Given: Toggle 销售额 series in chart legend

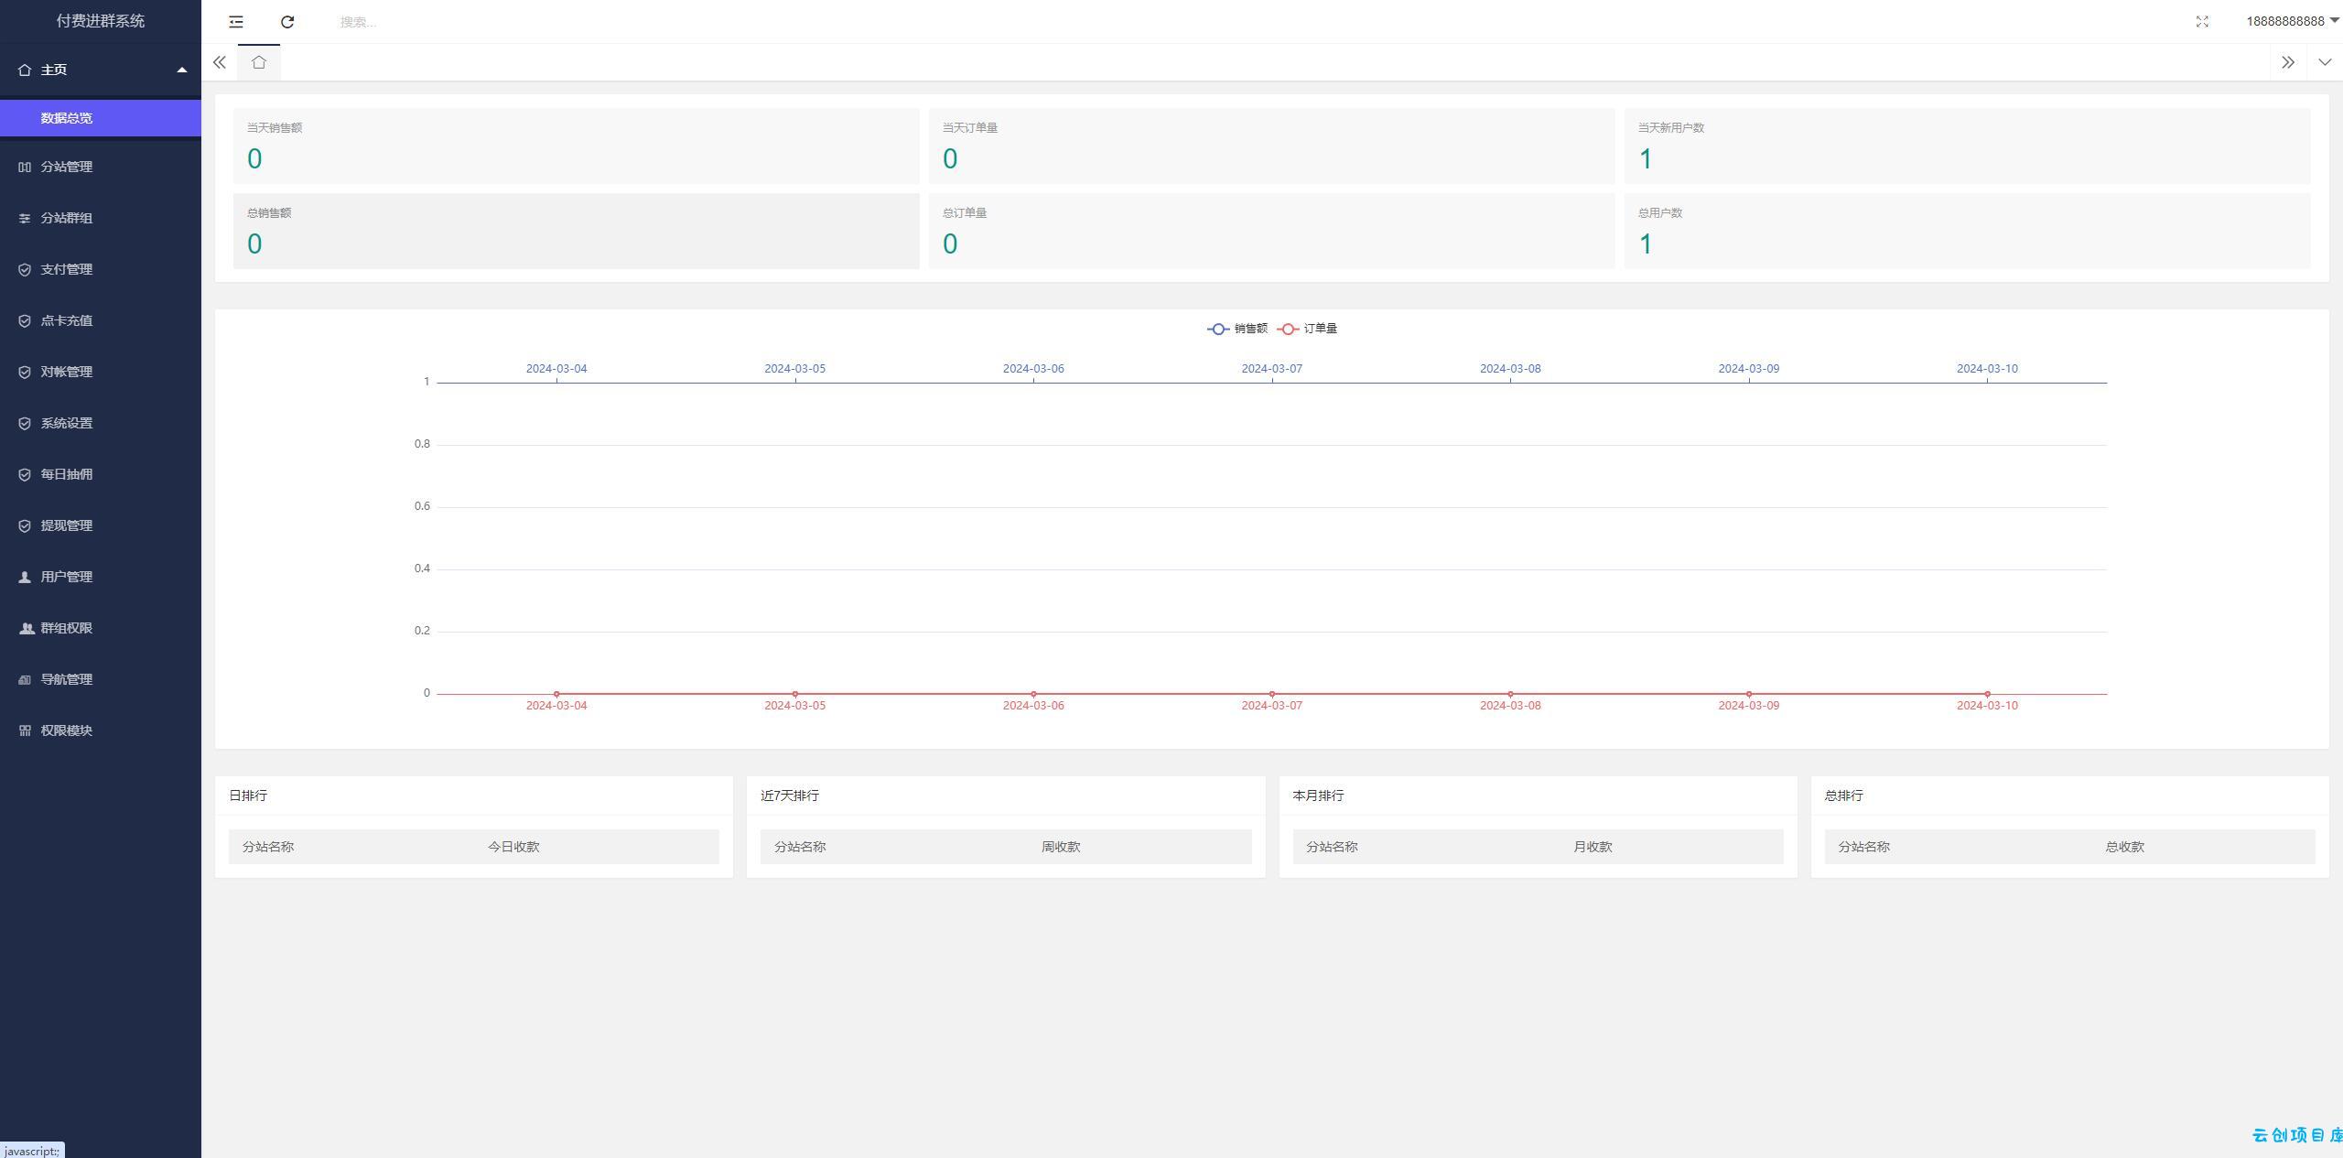Looking at the screenshot, I should coord(1237,329).
